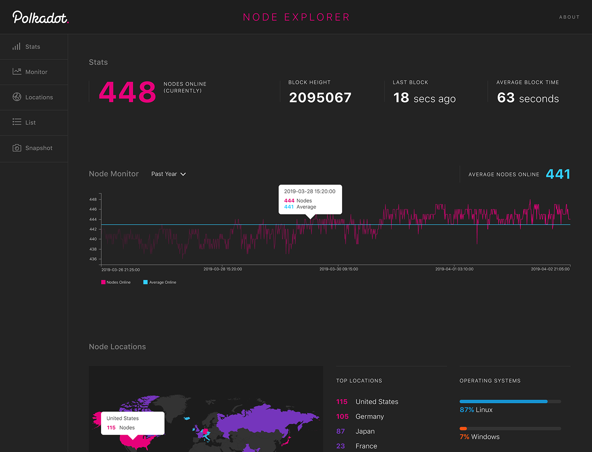This screenshot has width=592, height=452.
Task: Open the Stats sidebar section
Action: [x=34, y=47]
